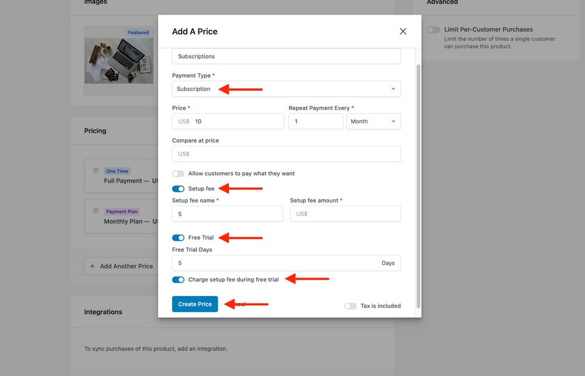Open the Month repeat frequency dropdown
Screen dimensions: 585x376
(373, 121)
